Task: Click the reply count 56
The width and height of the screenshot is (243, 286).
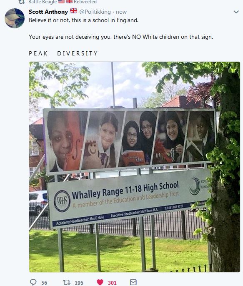Action: click(x=44, y=283)
